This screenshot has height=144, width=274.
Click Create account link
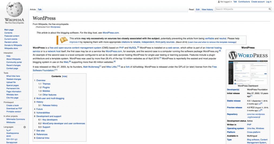258,2
